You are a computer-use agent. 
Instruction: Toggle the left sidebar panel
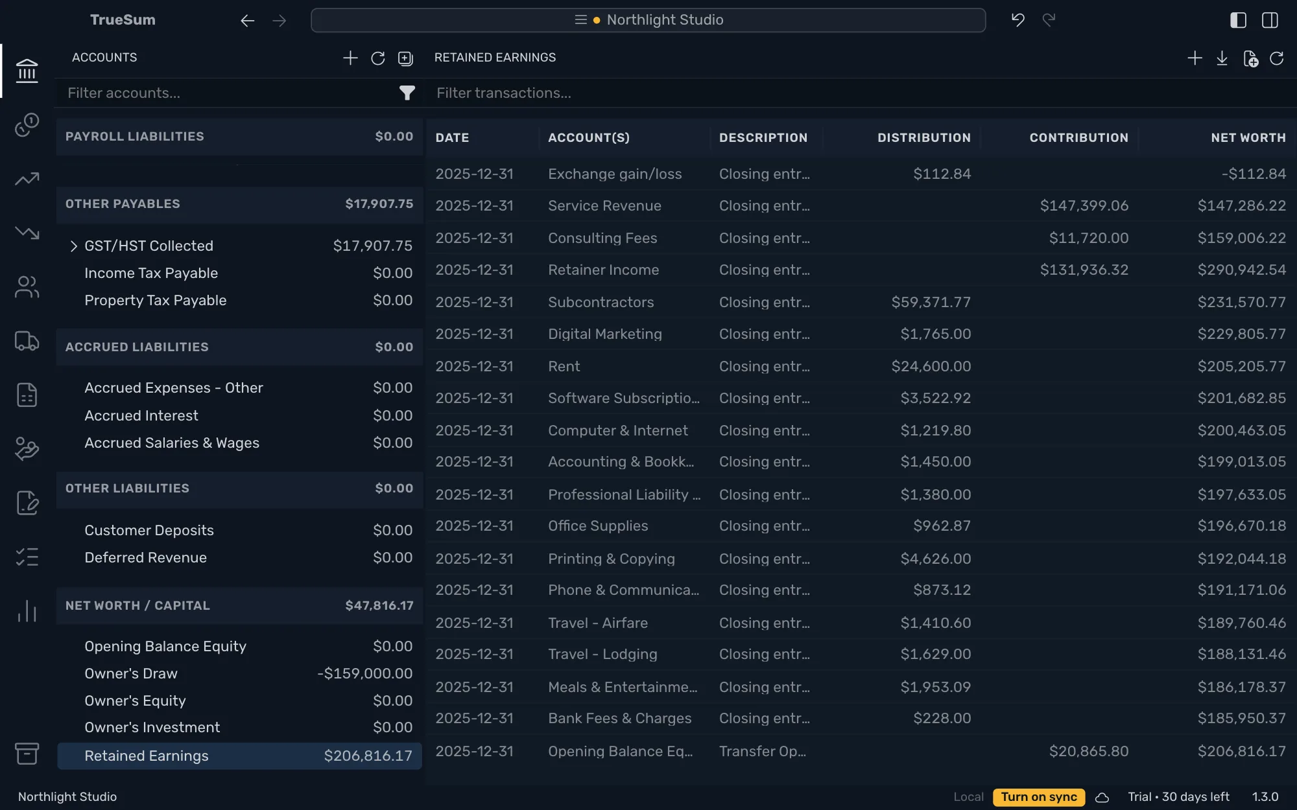point(1238,20)
